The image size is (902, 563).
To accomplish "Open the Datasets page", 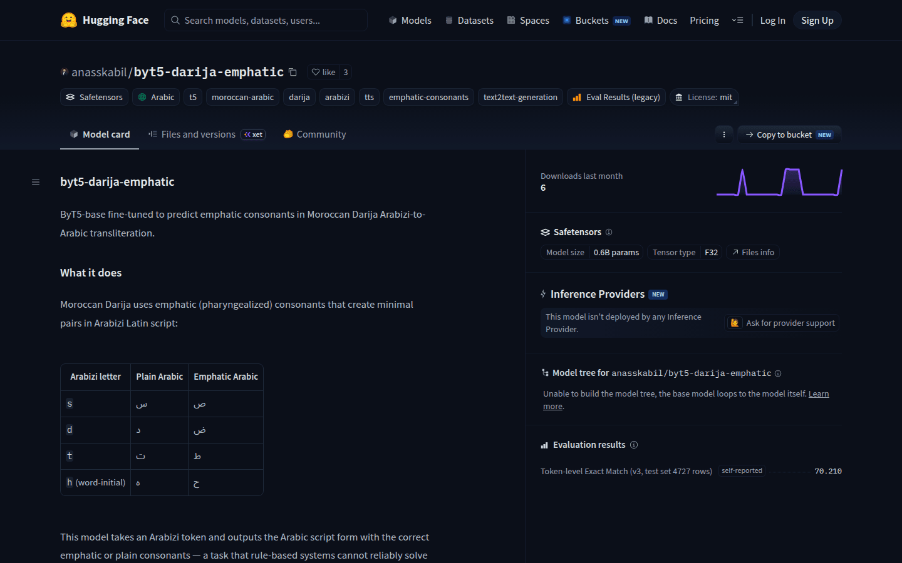I will pos(469,20).
